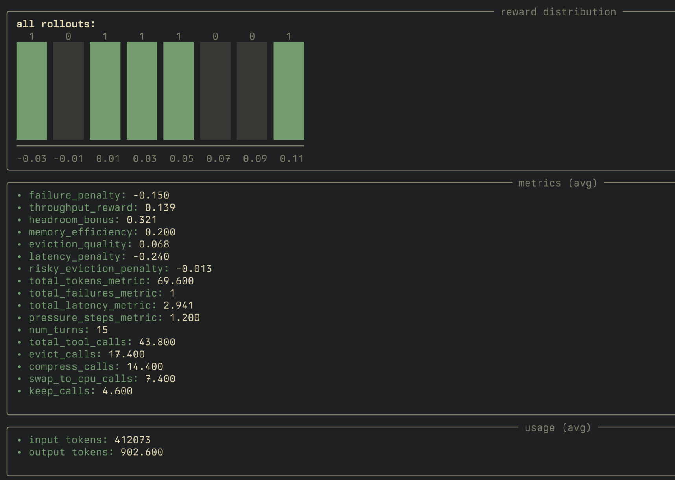Click the axis label -0.01
675x480 pixels.
coord(68,159)
